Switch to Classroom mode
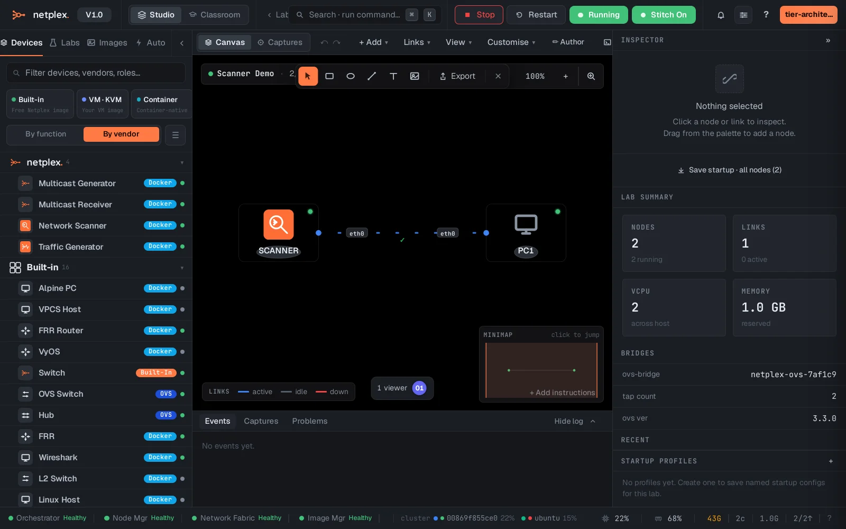 (x=215, y=15)
